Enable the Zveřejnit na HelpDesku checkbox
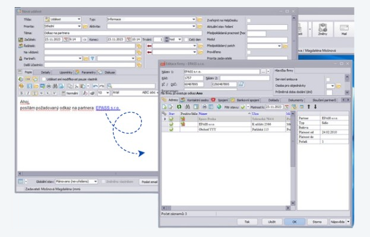The image size is (370, 237). (249, 20)
